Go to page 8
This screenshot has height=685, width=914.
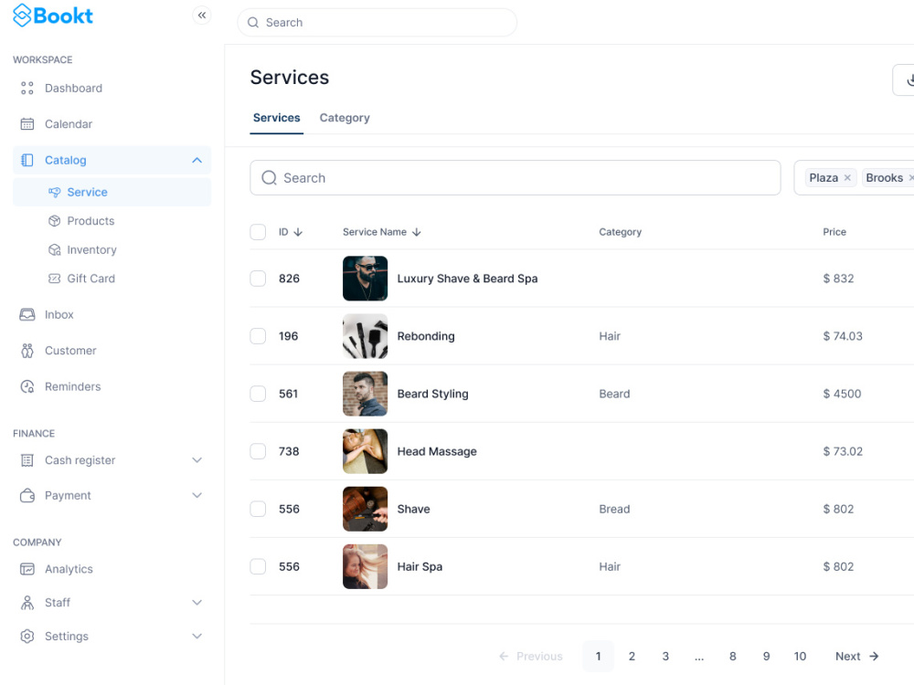pos(733,657)
